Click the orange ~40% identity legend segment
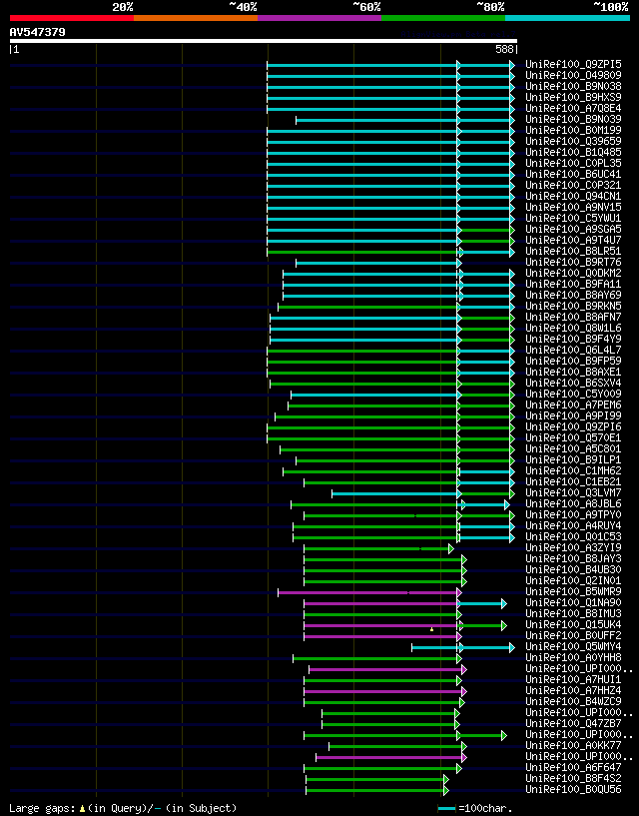 click(196, 18)
